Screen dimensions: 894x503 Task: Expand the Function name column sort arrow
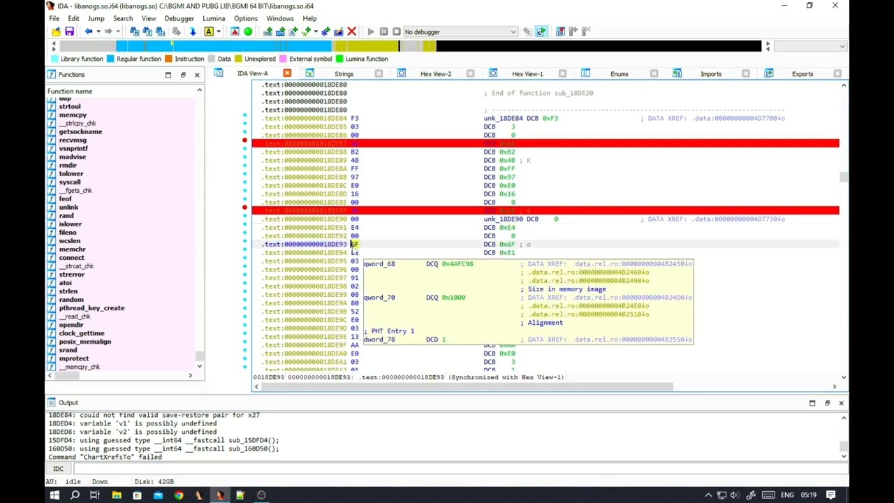(199, 91)
